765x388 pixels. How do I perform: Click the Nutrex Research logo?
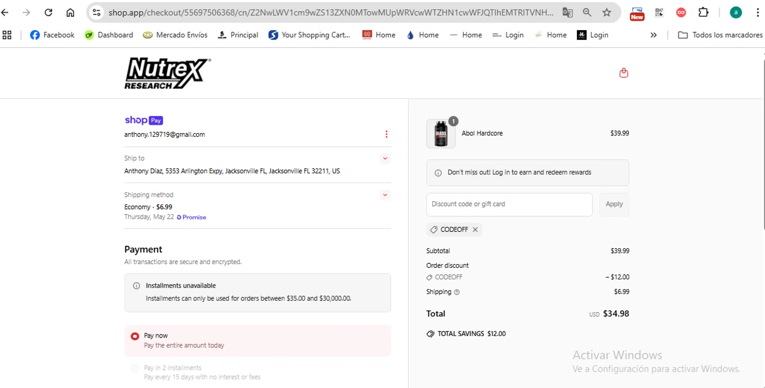[x=167, y=73]
